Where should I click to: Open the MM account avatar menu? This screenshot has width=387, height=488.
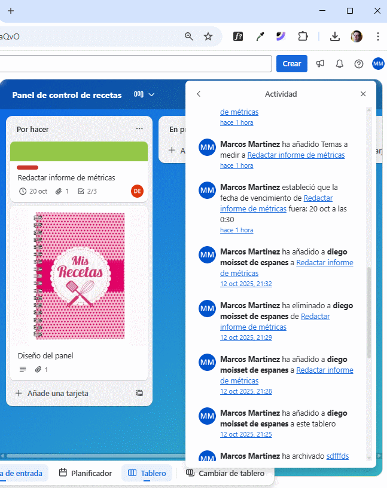point(378,64)
